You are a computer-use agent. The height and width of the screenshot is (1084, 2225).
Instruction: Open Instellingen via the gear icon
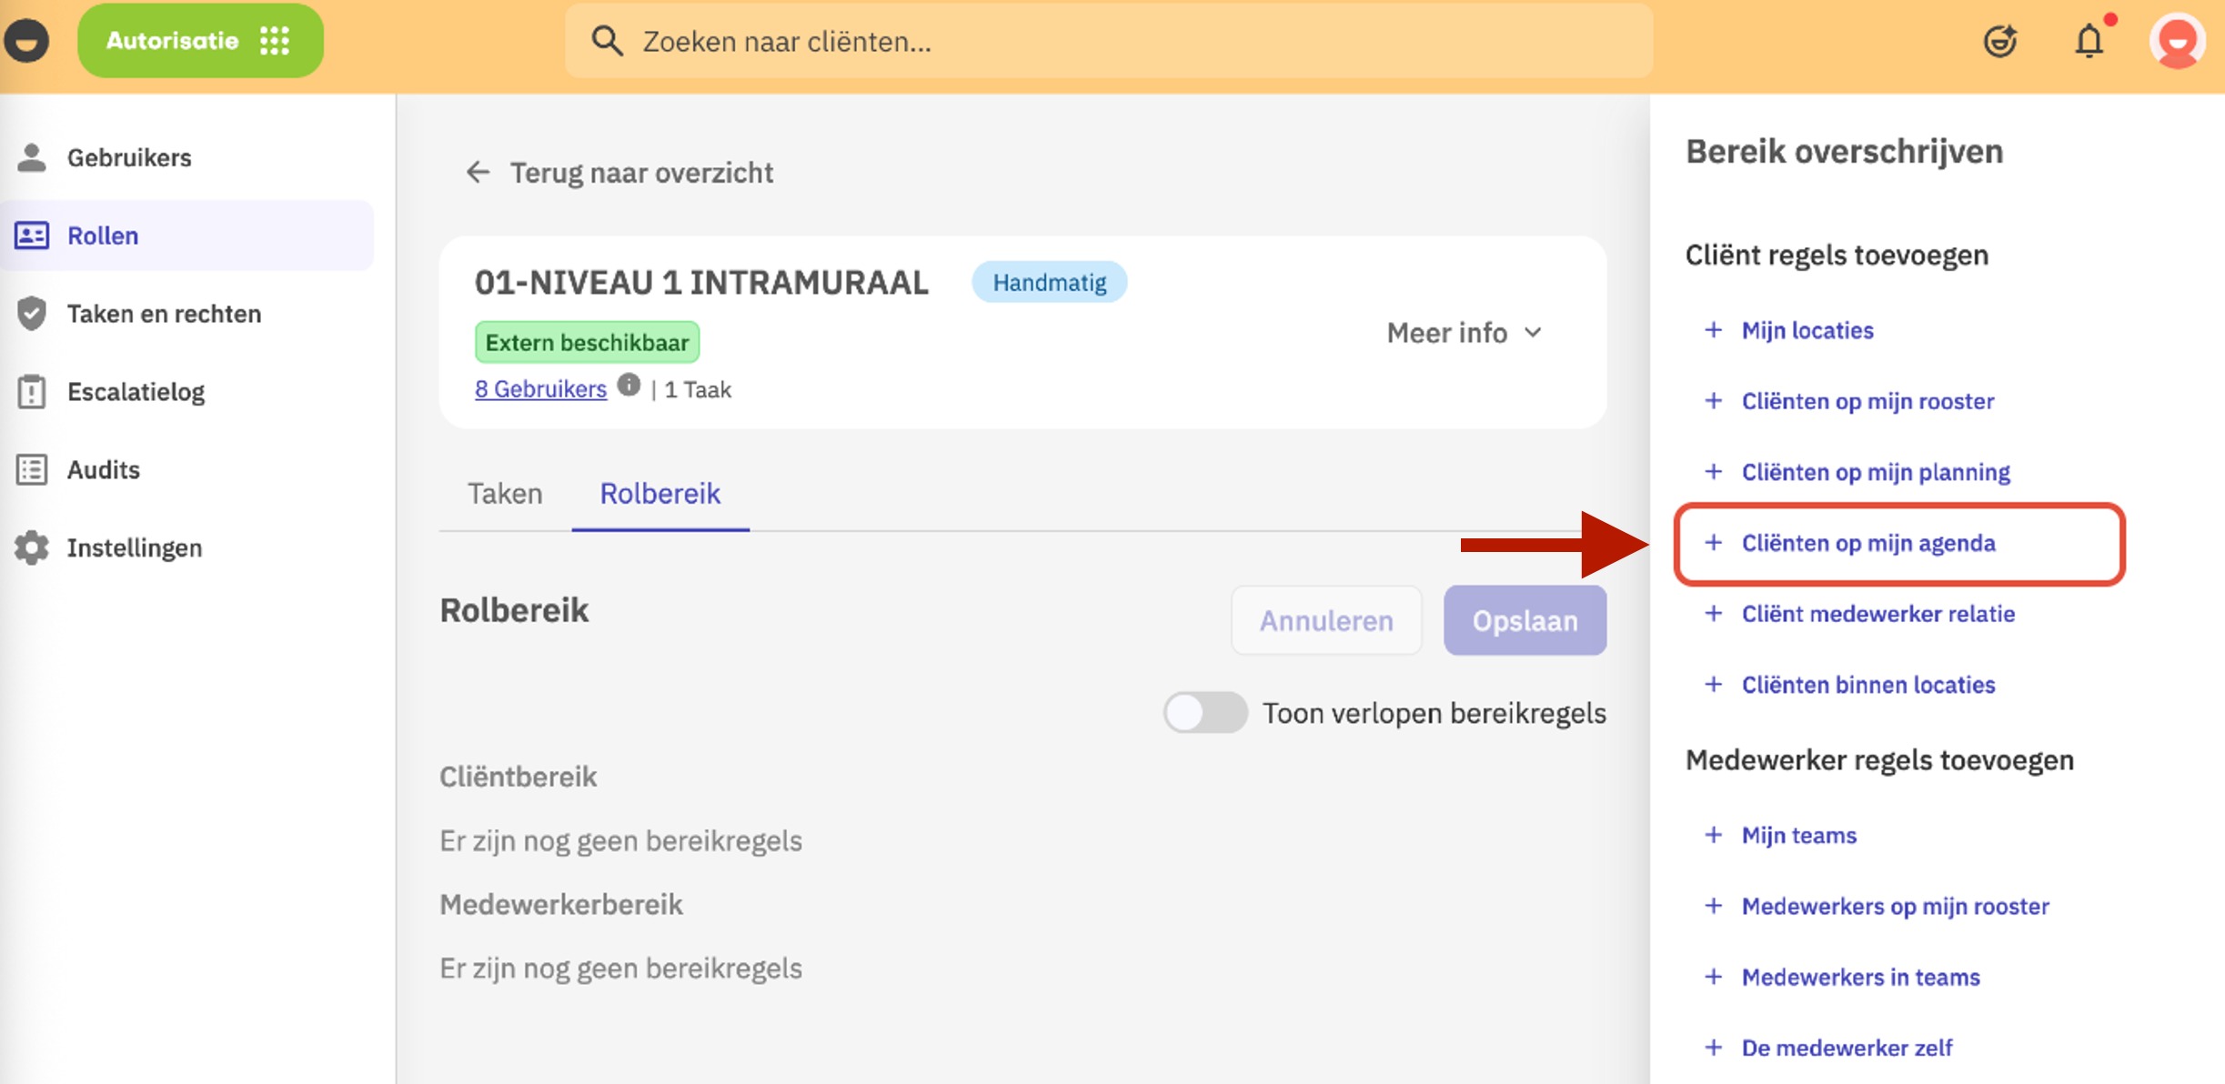[32, 547]
